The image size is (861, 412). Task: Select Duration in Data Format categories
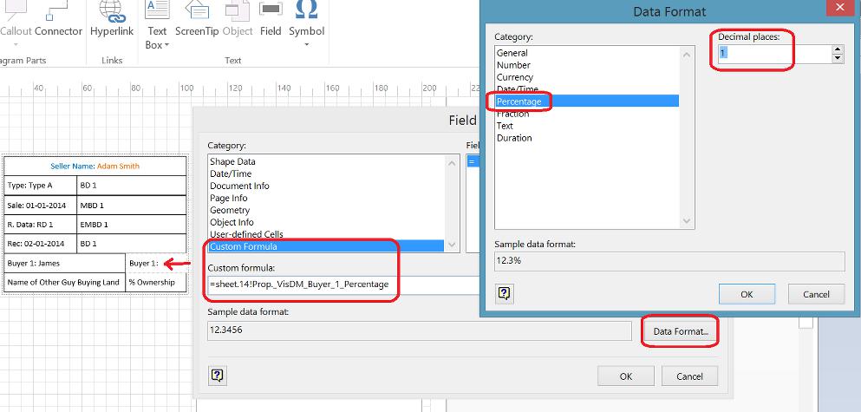(514, 138)
